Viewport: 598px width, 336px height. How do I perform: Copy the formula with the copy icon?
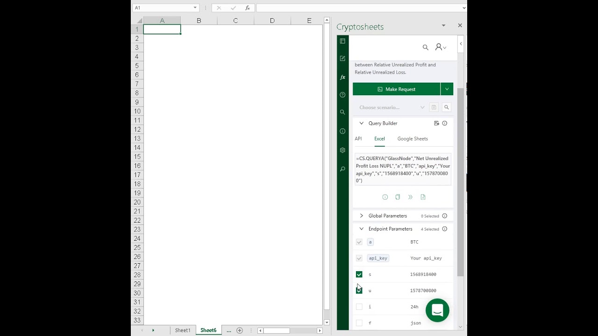[x=398, y=197]
